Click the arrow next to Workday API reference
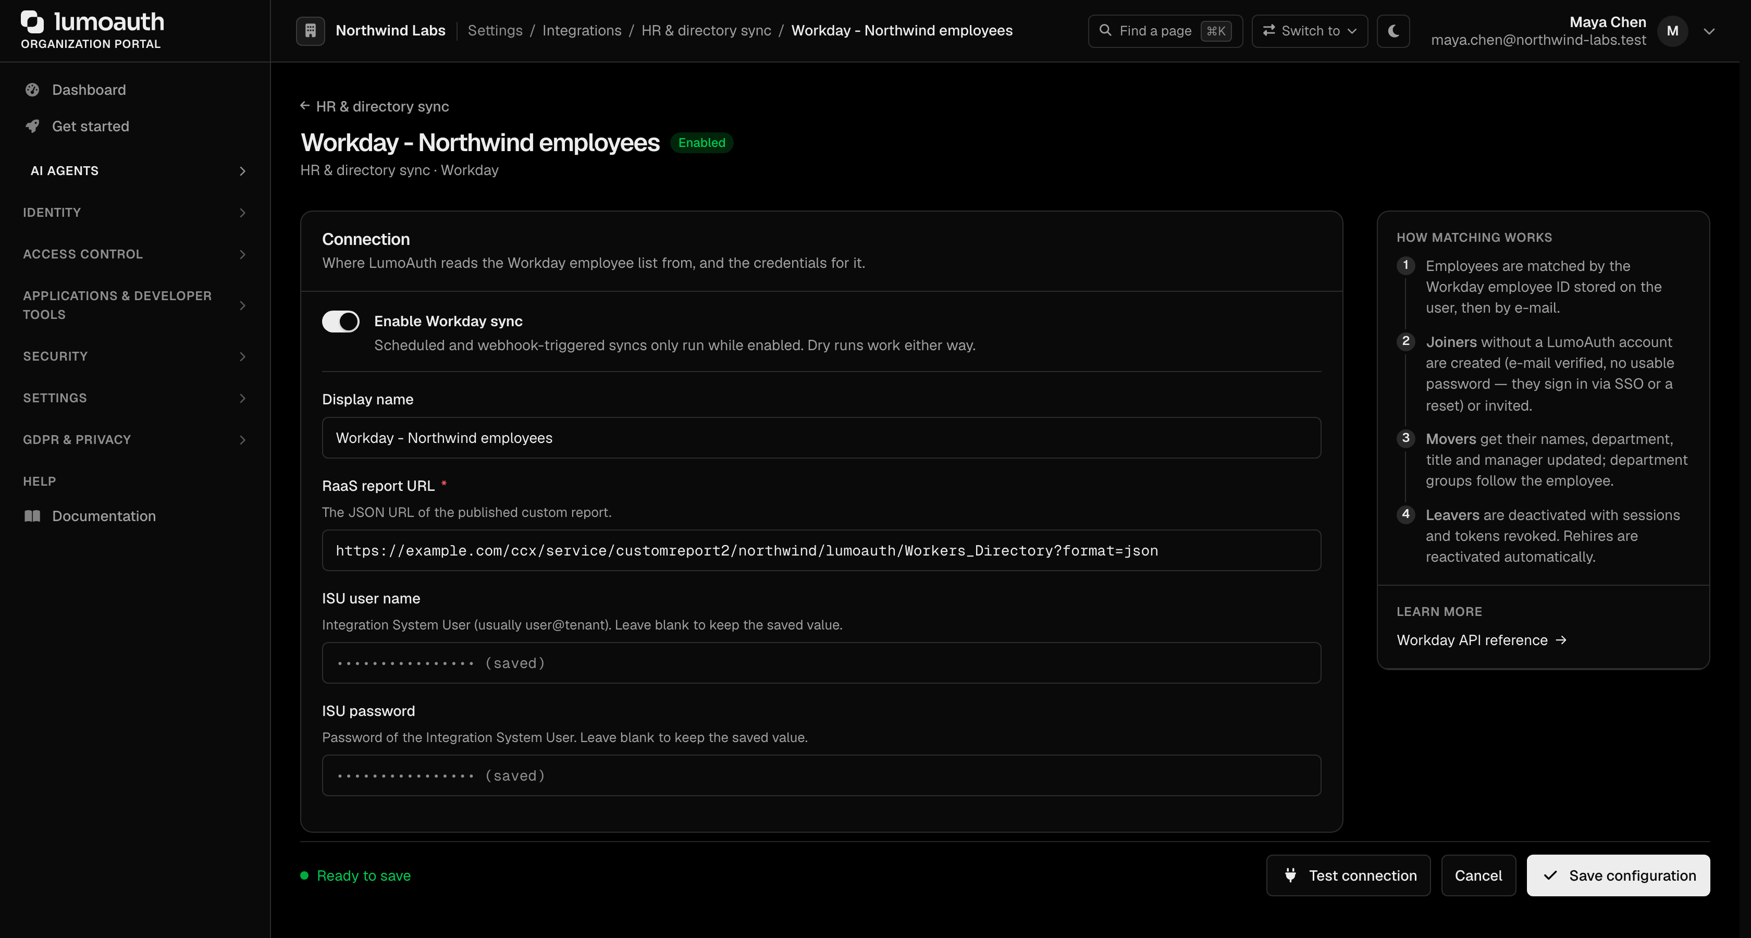This screenshot has height=938, width=1751. point(1561,640)
